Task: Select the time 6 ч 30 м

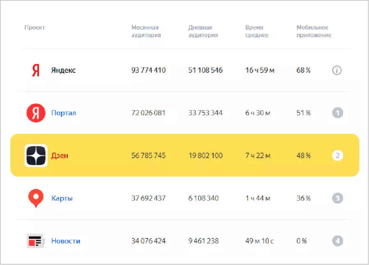Action: click(258, 113)
